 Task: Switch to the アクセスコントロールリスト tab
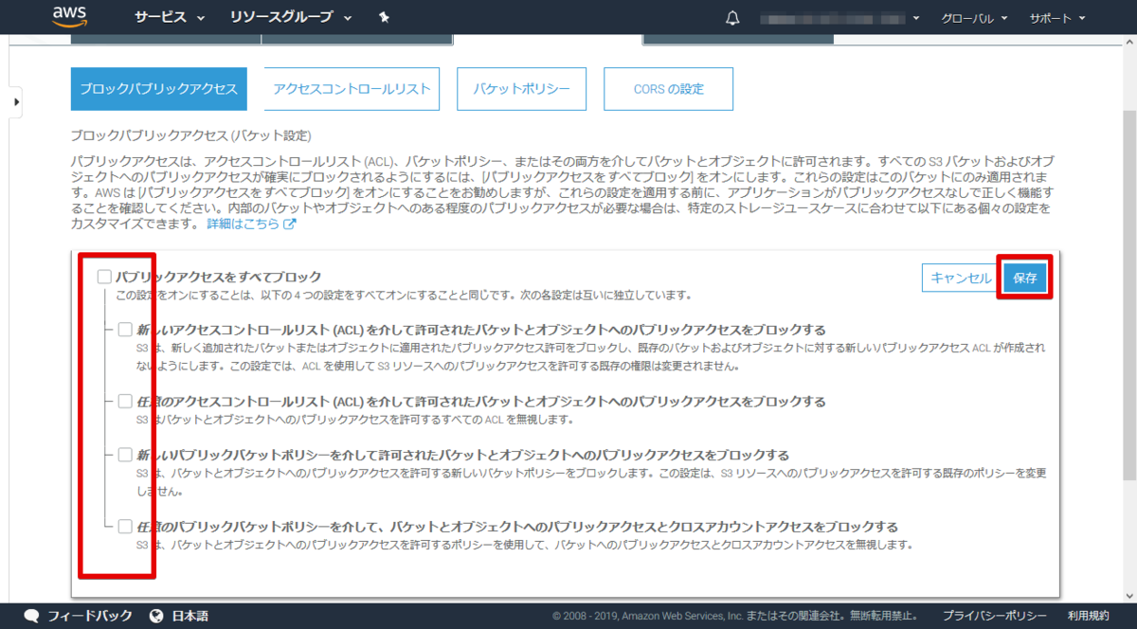pyautogui.click(x=352, y=88)
